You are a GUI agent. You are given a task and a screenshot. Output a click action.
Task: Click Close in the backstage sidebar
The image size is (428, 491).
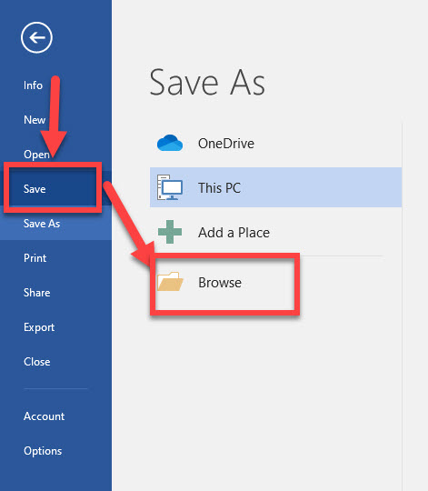click(36, 362)
